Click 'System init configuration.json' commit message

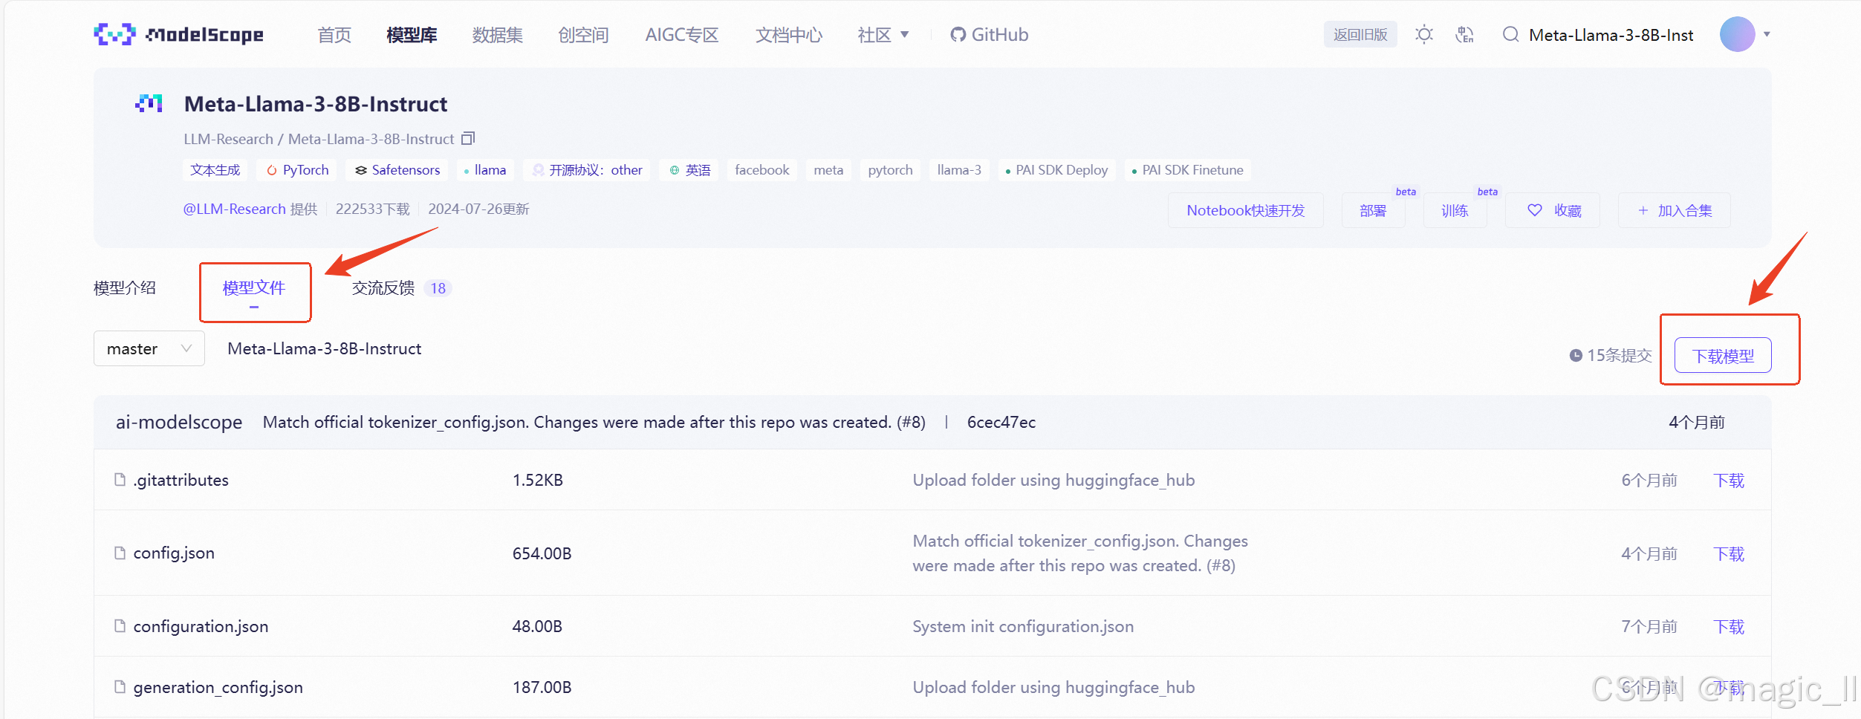click(x=1023, y=626)
